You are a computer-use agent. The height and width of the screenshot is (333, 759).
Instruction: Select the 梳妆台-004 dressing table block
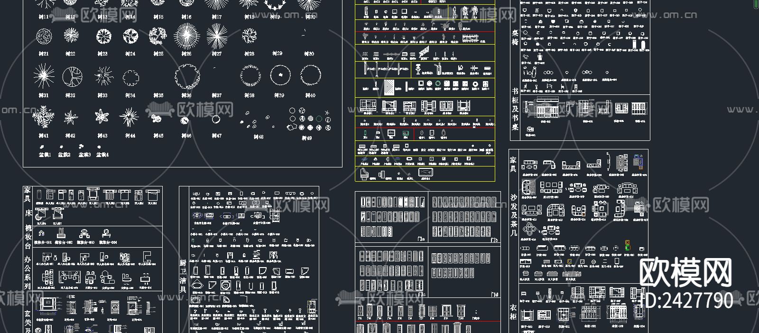[x=105, y=233]
